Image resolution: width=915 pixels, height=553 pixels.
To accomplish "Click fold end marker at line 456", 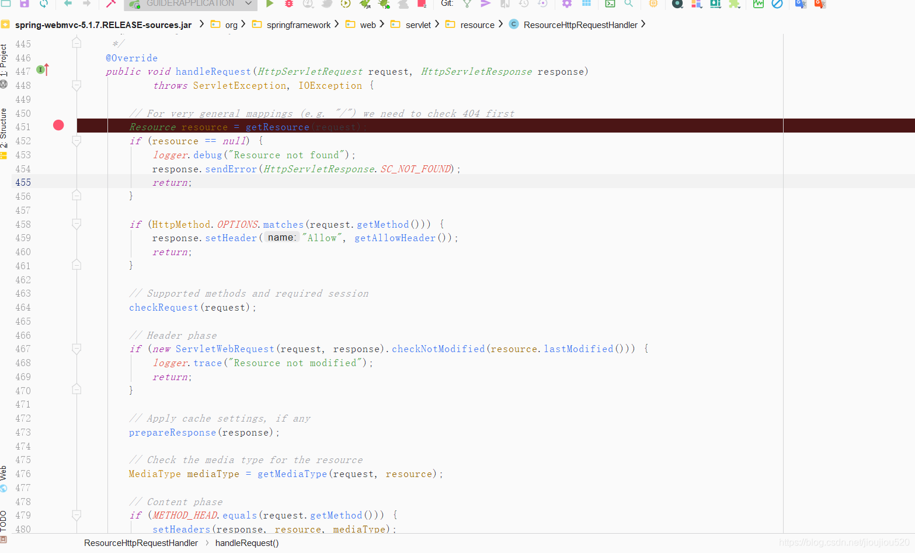I will coord(76,195).
